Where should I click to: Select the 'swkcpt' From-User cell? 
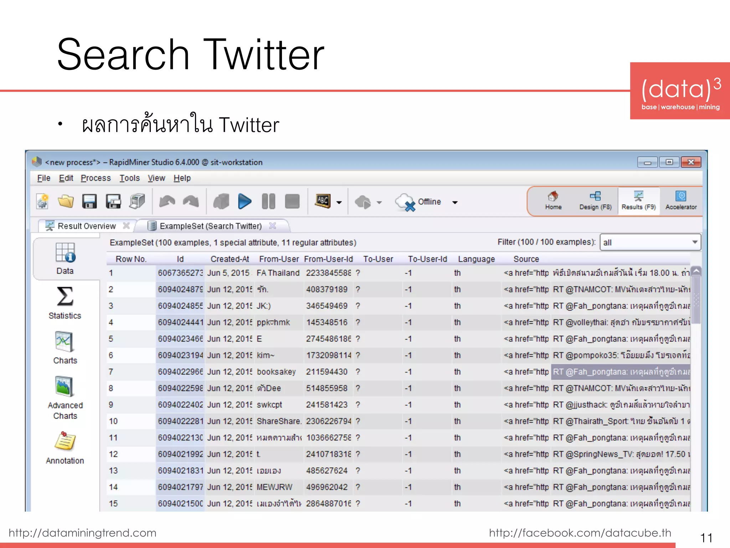pyautogui.click(x=279, y=405)
